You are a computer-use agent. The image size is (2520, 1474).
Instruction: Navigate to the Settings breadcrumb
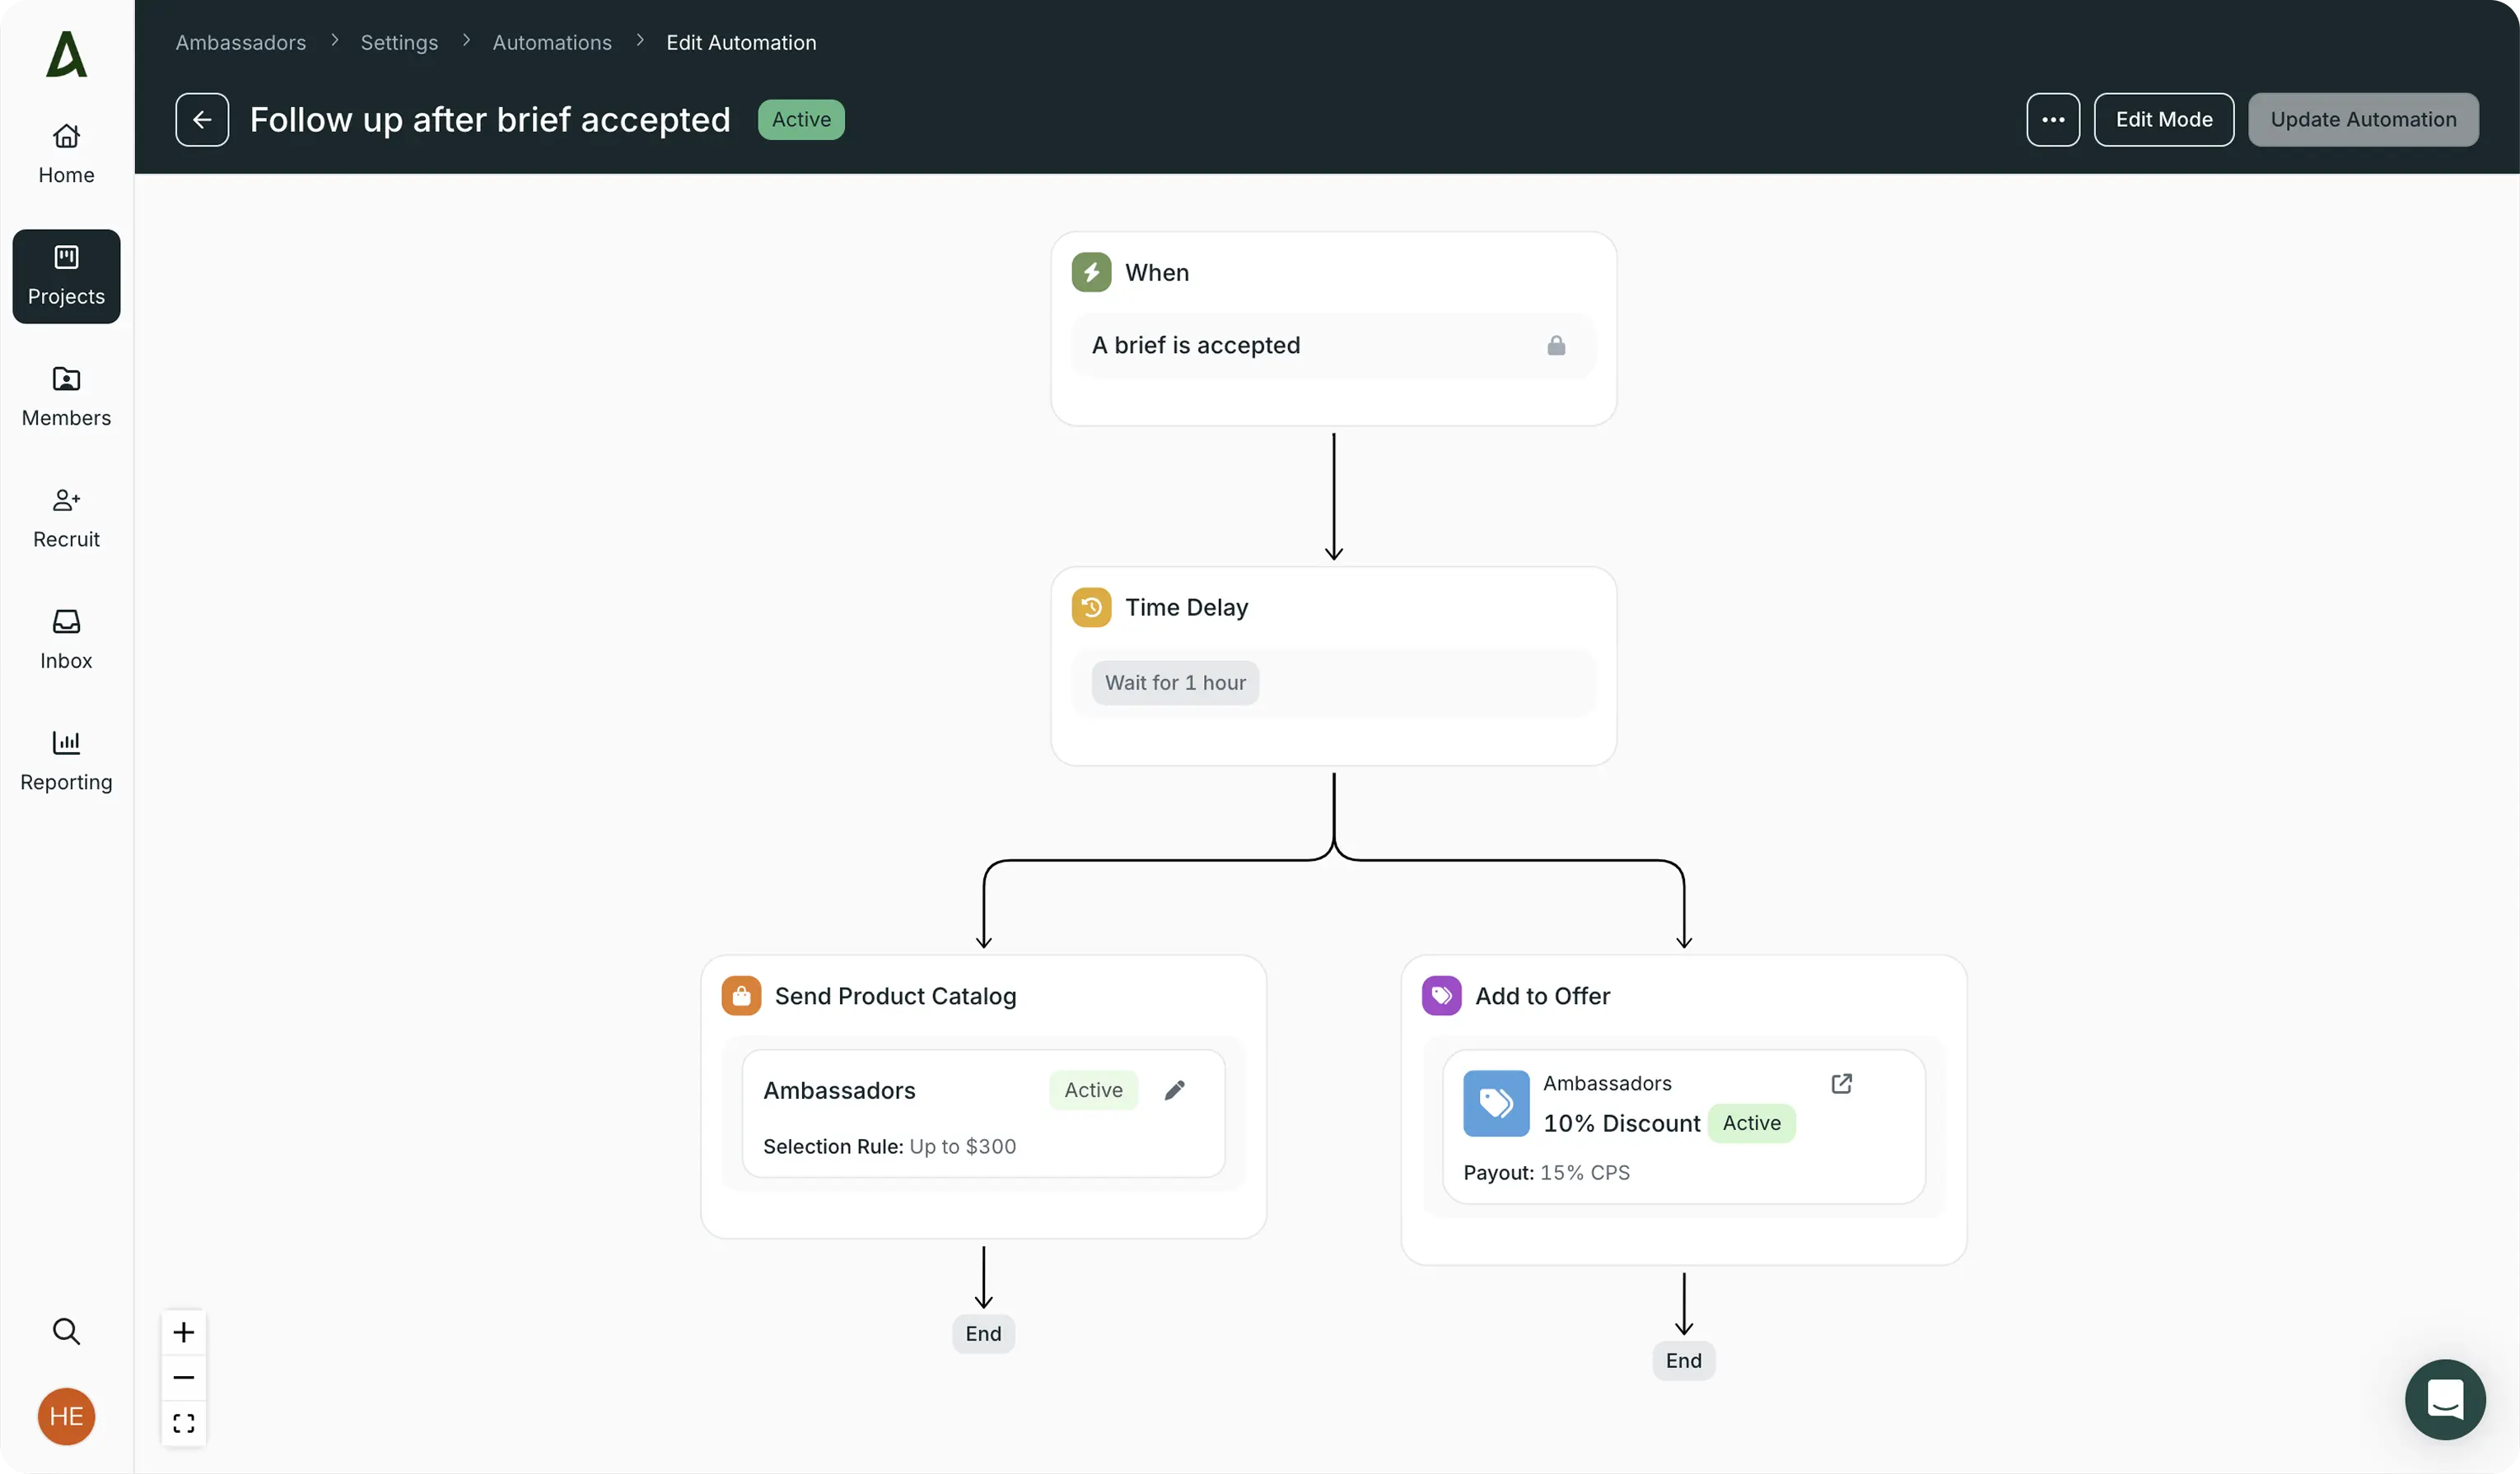click(399, 42)
